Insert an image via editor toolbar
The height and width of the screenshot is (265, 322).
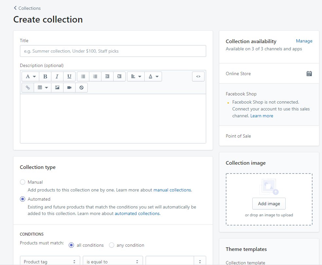tap(57, 88)
